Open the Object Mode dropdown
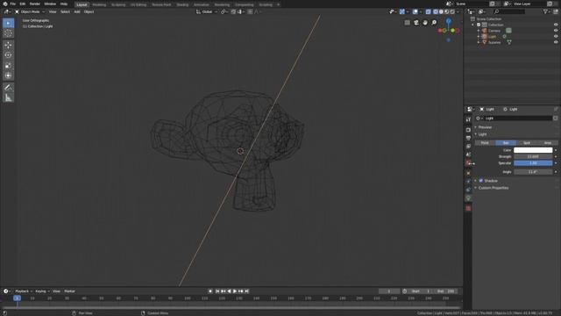This screenshot has height=316, width=561. point(30,11)
